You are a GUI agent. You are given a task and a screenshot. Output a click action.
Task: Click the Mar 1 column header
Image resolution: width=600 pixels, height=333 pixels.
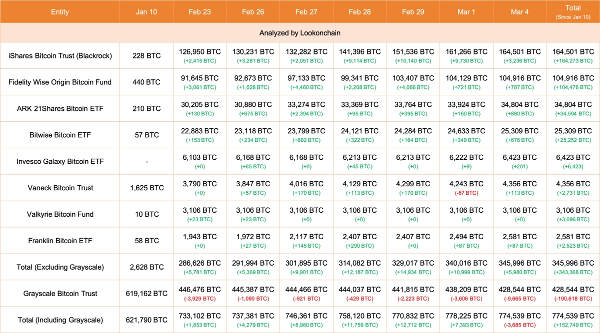[x=466, y=11]
